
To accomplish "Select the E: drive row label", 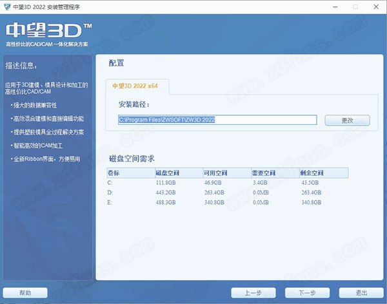I will (x=110, y=202).
